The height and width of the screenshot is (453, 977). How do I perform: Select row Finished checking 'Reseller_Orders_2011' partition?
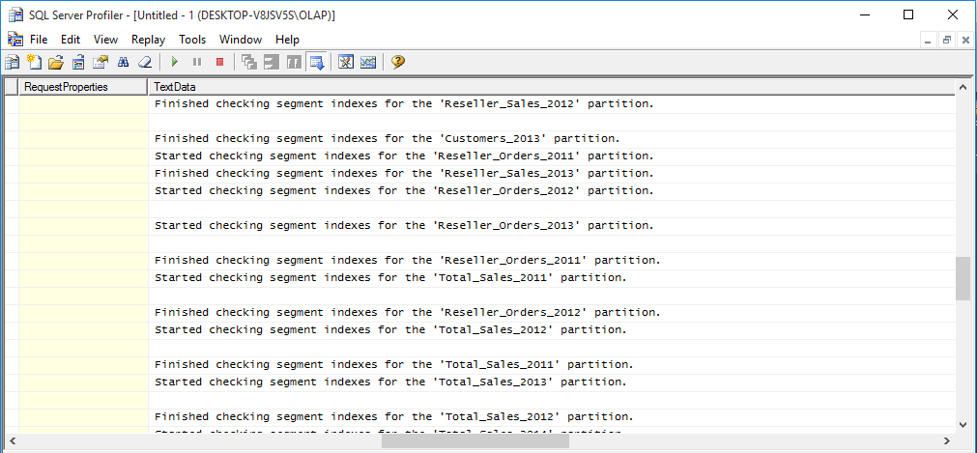click(x=479, y=261)
